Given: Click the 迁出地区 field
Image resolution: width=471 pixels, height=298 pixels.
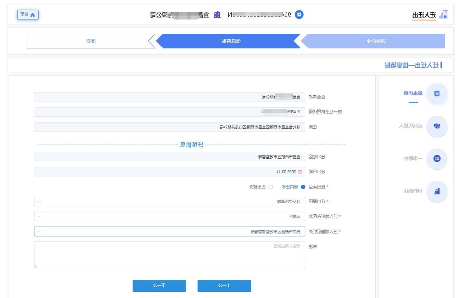Looking at the screenshot, I should coord(169,157).
